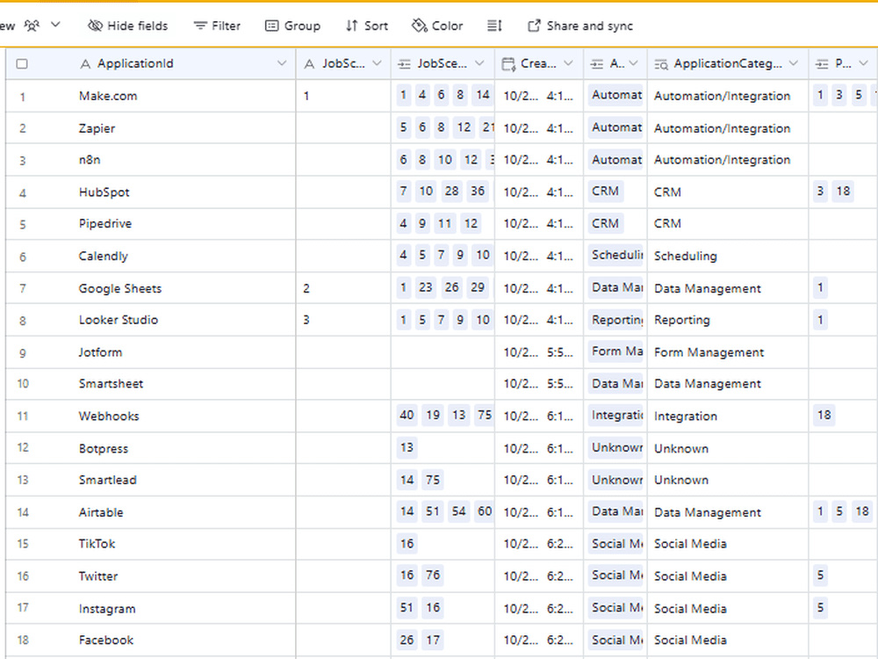Click Form Management category cell

tap(728, 352)
